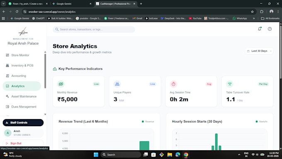Screen dimensions: 282x159
Task: Open Chrome three-dot menu
Action: 278,12
